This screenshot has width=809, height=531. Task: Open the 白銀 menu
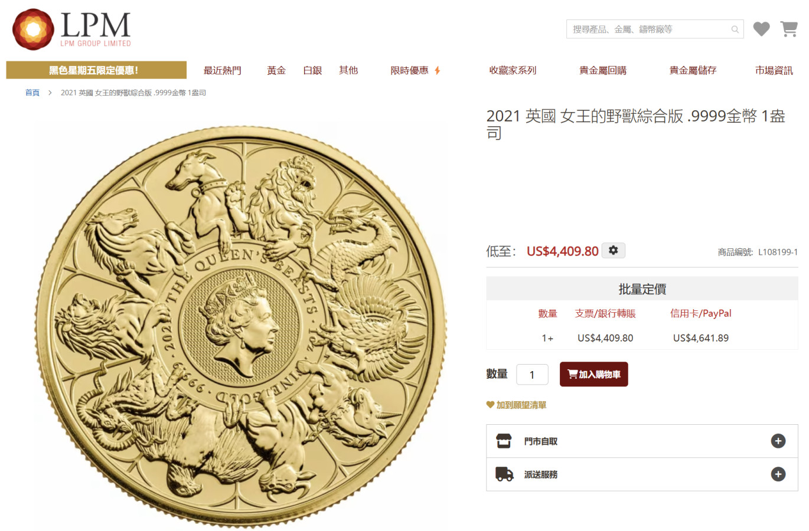click(x=312, y=70)
